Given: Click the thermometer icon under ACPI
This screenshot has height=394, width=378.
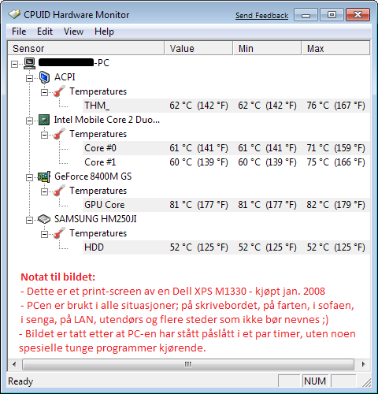Looking at the screenshot, I should tap(59, 91).
